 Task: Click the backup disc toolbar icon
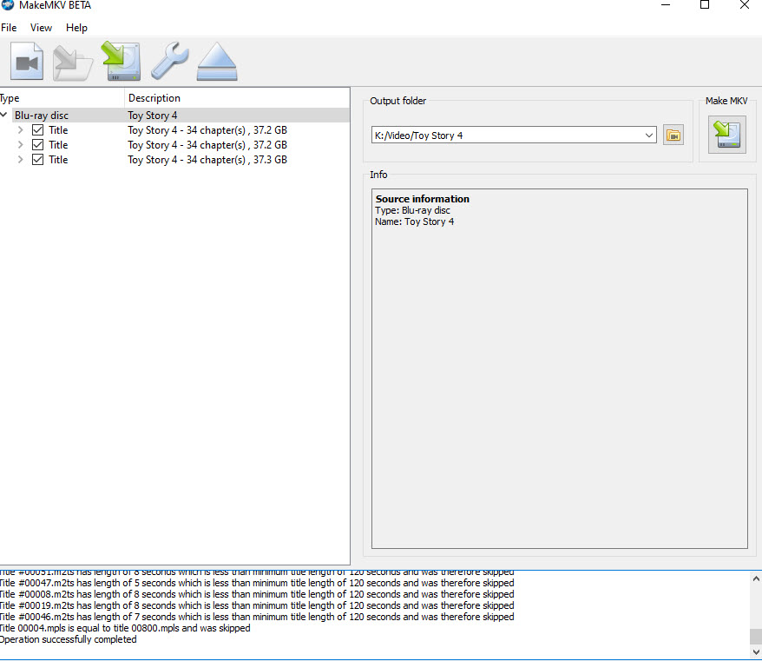coord(121,62)
